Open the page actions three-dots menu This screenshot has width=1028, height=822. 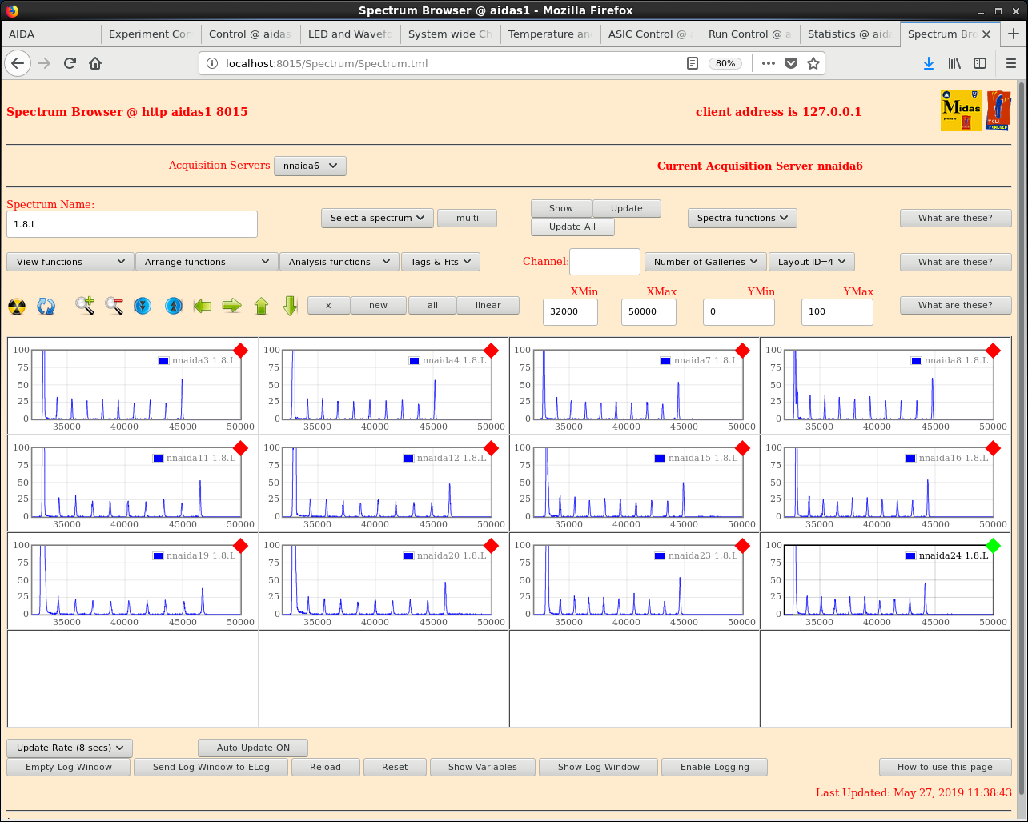(769, 63)
